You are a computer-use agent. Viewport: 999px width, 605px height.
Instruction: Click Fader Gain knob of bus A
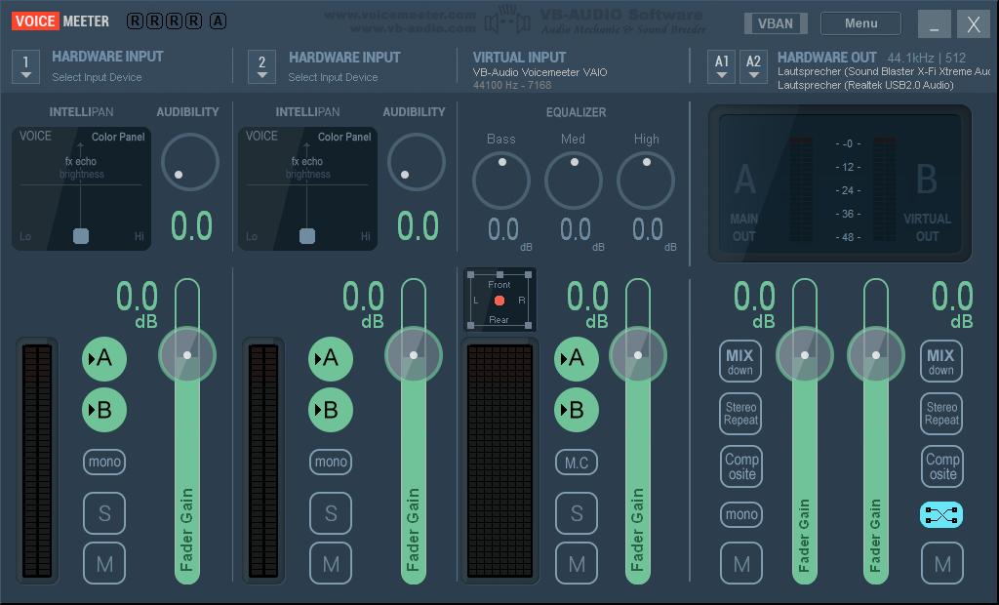[x=805, y=355]
